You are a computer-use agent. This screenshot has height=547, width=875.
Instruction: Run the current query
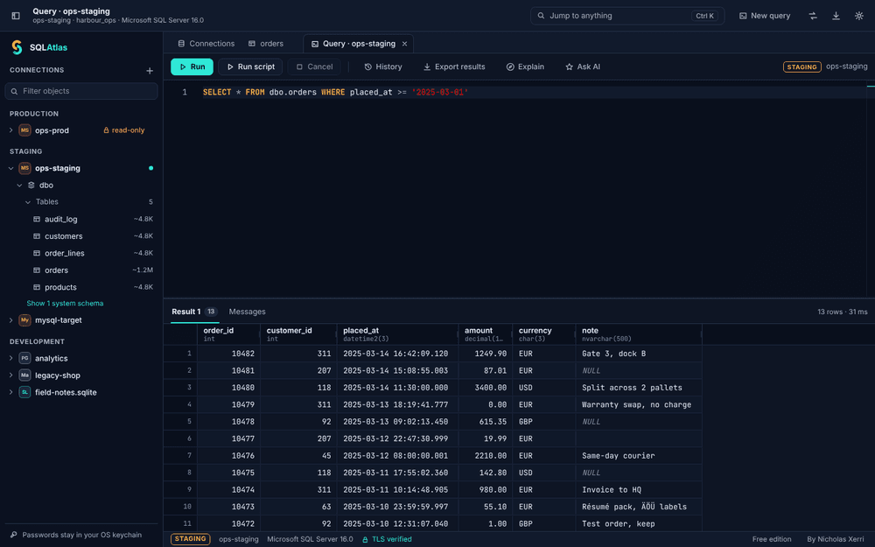[192, 67]
